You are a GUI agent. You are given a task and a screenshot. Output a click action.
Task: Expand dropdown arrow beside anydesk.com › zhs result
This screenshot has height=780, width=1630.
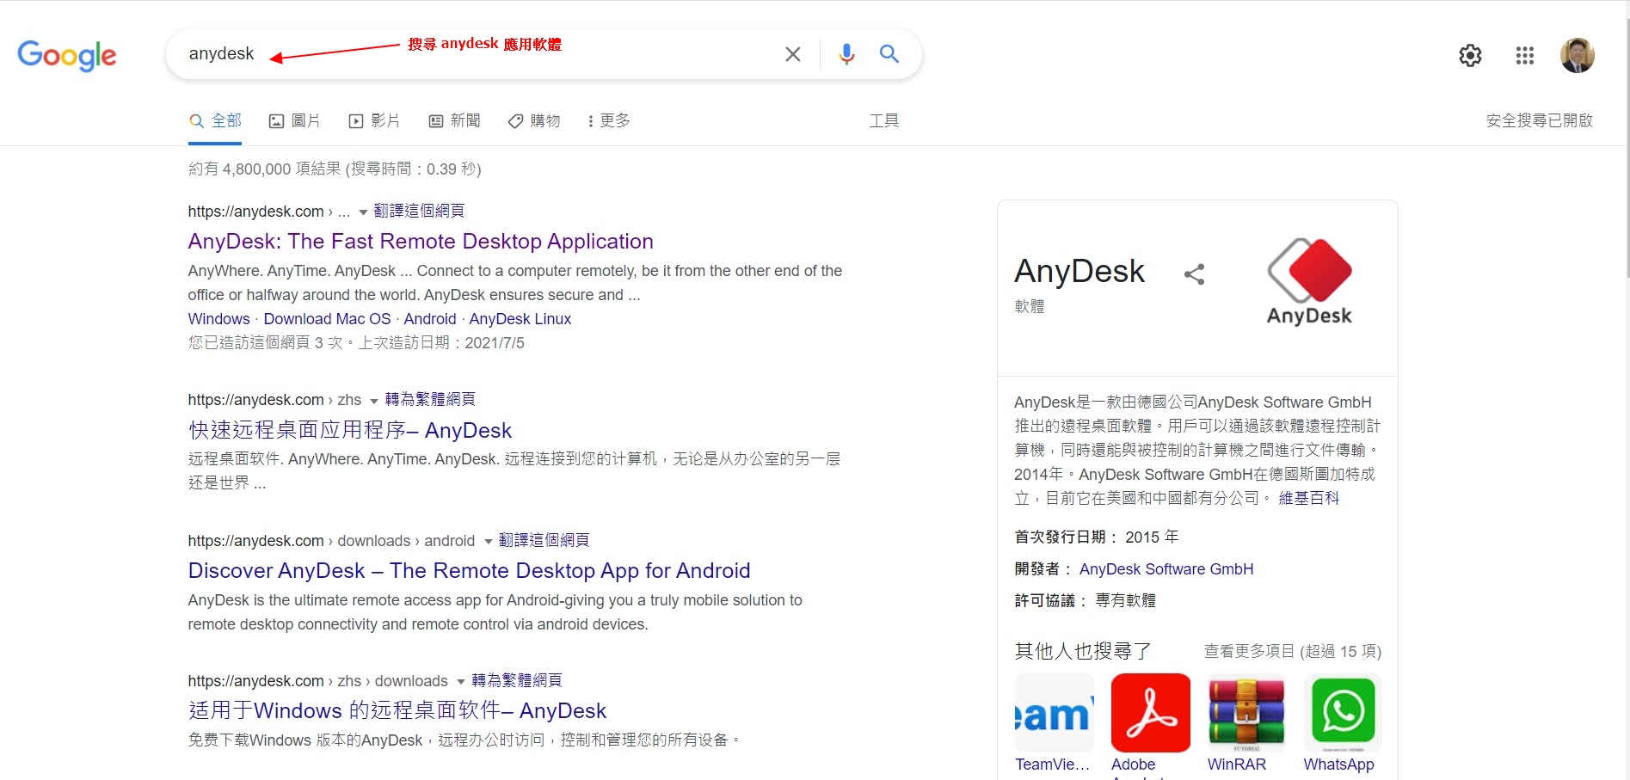[374, 401]
